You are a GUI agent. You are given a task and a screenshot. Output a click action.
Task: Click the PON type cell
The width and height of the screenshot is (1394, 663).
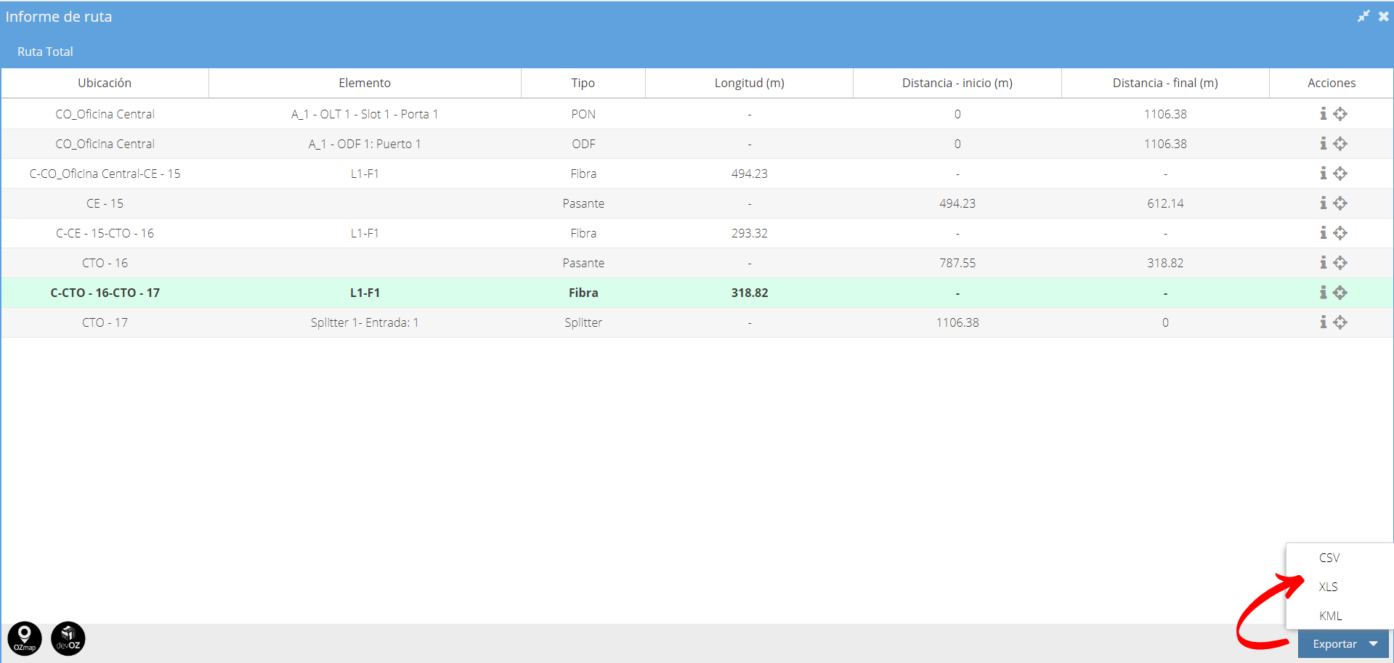tap(583, 114)
